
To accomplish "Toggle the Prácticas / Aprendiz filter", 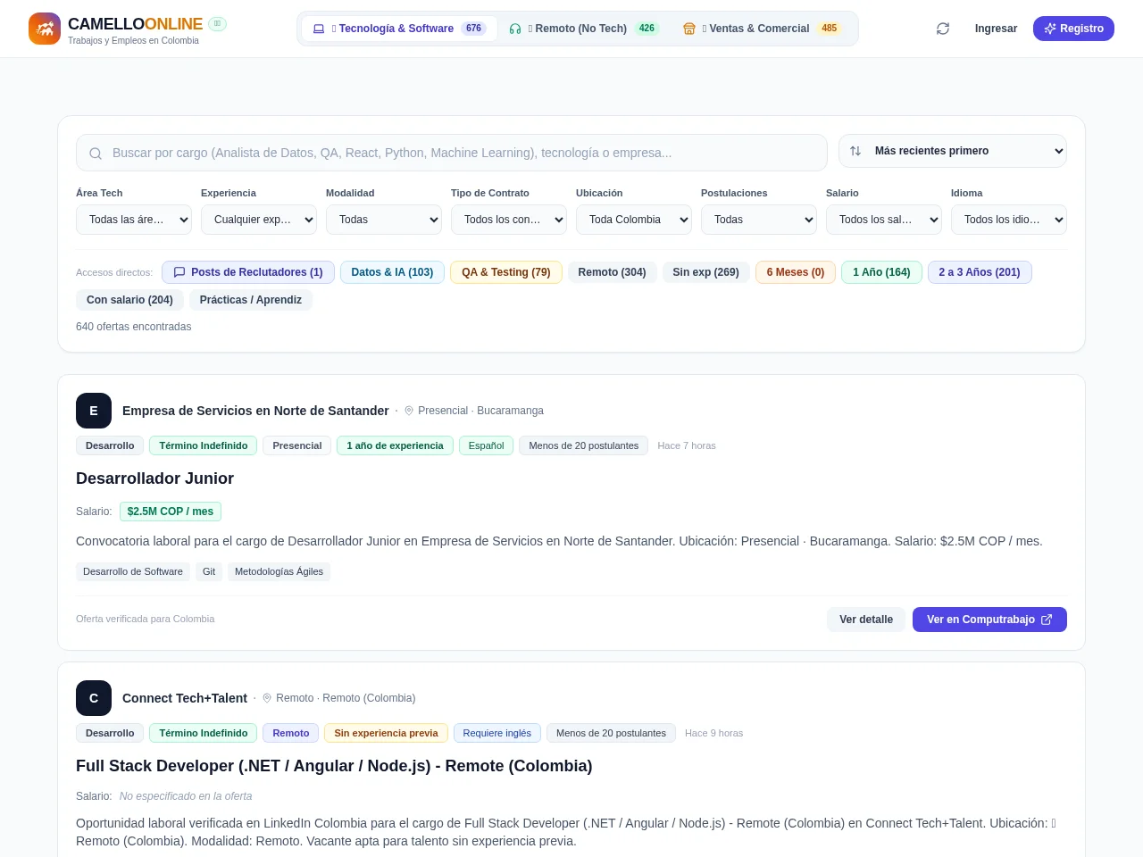I will point(251,300).
